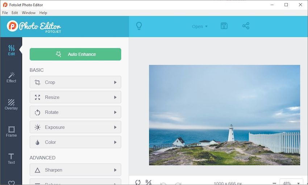
Task: Click the lightbulb tips icon
Action: (139, 26)
